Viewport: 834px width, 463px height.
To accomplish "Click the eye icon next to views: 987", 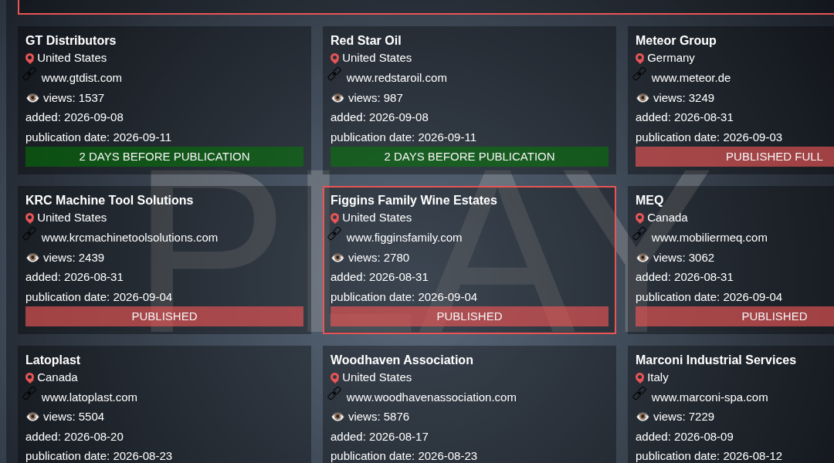I will pos(337,98).
